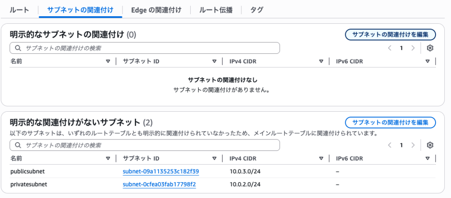The image size is (451, 198).
Task: Open settings gear in subnets without associations panel
Action: [x=430, y=145]
